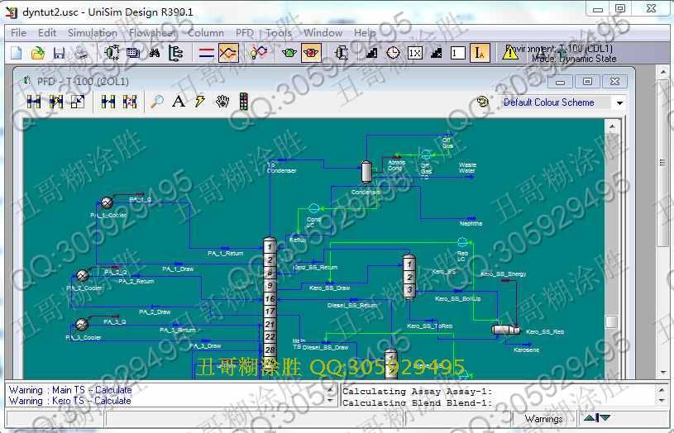Select the PA_1_Cooler unit

[107, 202]
